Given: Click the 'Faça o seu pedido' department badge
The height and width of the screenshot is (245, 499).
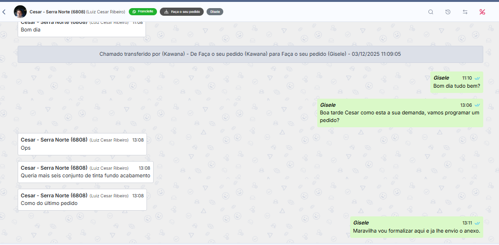Looking at the screenshot, I should pos(182,11).
